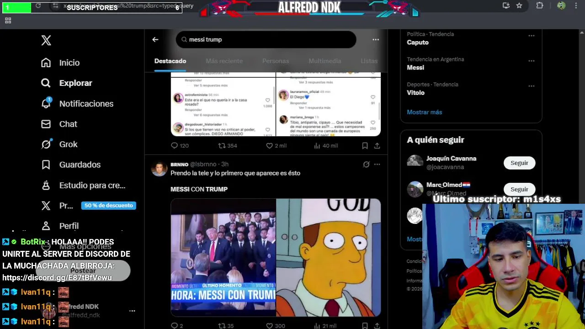Open browser profile avatar

[x=561, y=5]
